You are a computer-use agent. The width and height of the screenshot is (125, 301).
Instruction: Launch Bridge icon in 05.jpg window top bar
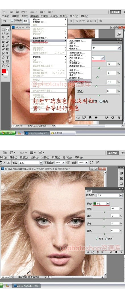click(11, 12)
